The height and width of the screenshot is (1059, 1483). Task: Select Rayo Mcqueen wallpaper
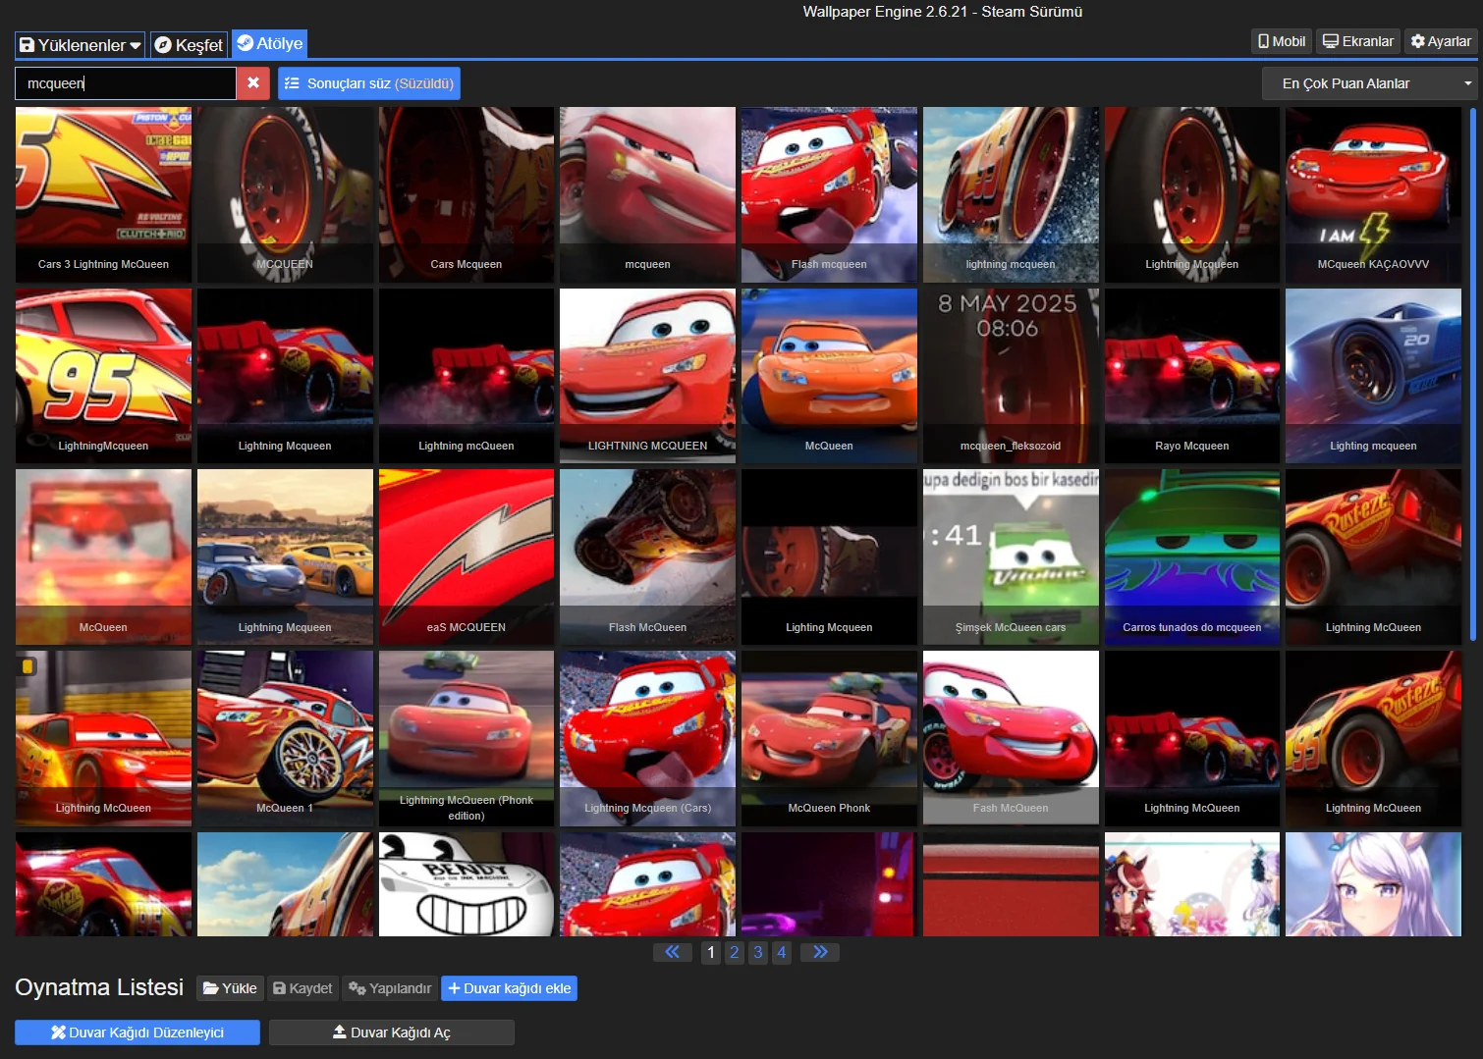pyautogui.click(x=1192, y=376)
